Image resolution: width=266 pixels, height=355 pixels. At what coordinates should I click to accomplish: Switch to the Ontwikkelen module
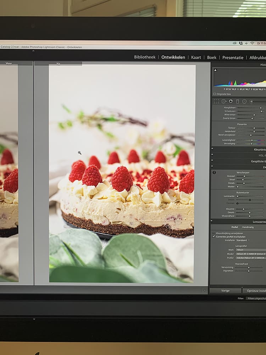pyautogui.click(x=173, y=57)
